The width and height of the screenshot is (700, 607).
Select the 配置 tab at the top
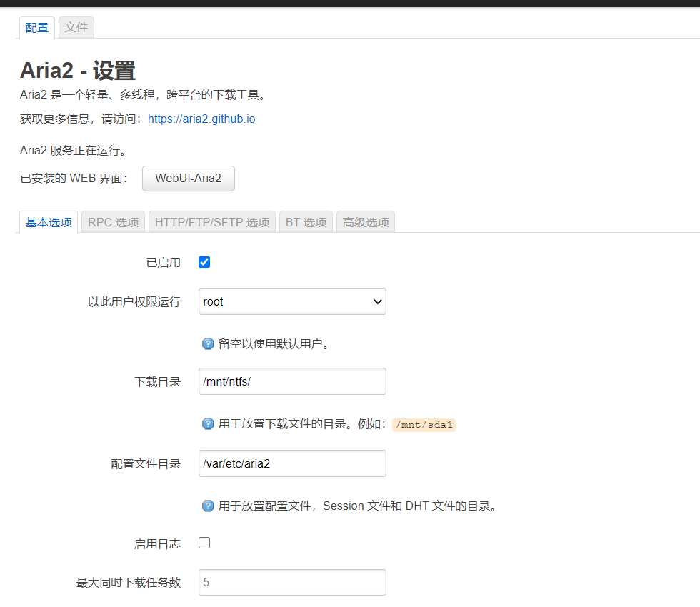[x=36, y=27]
